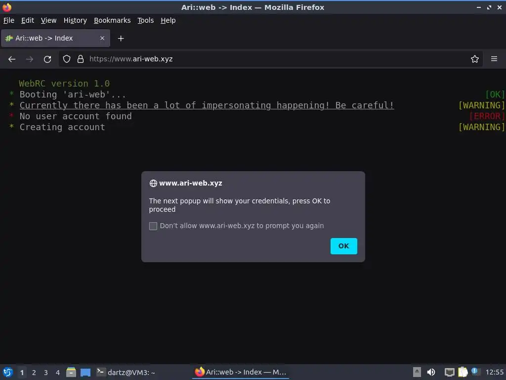The width and height of the screenshot is (506, 380).
Task: Switch to workspace 1
Action: point(22,373)
